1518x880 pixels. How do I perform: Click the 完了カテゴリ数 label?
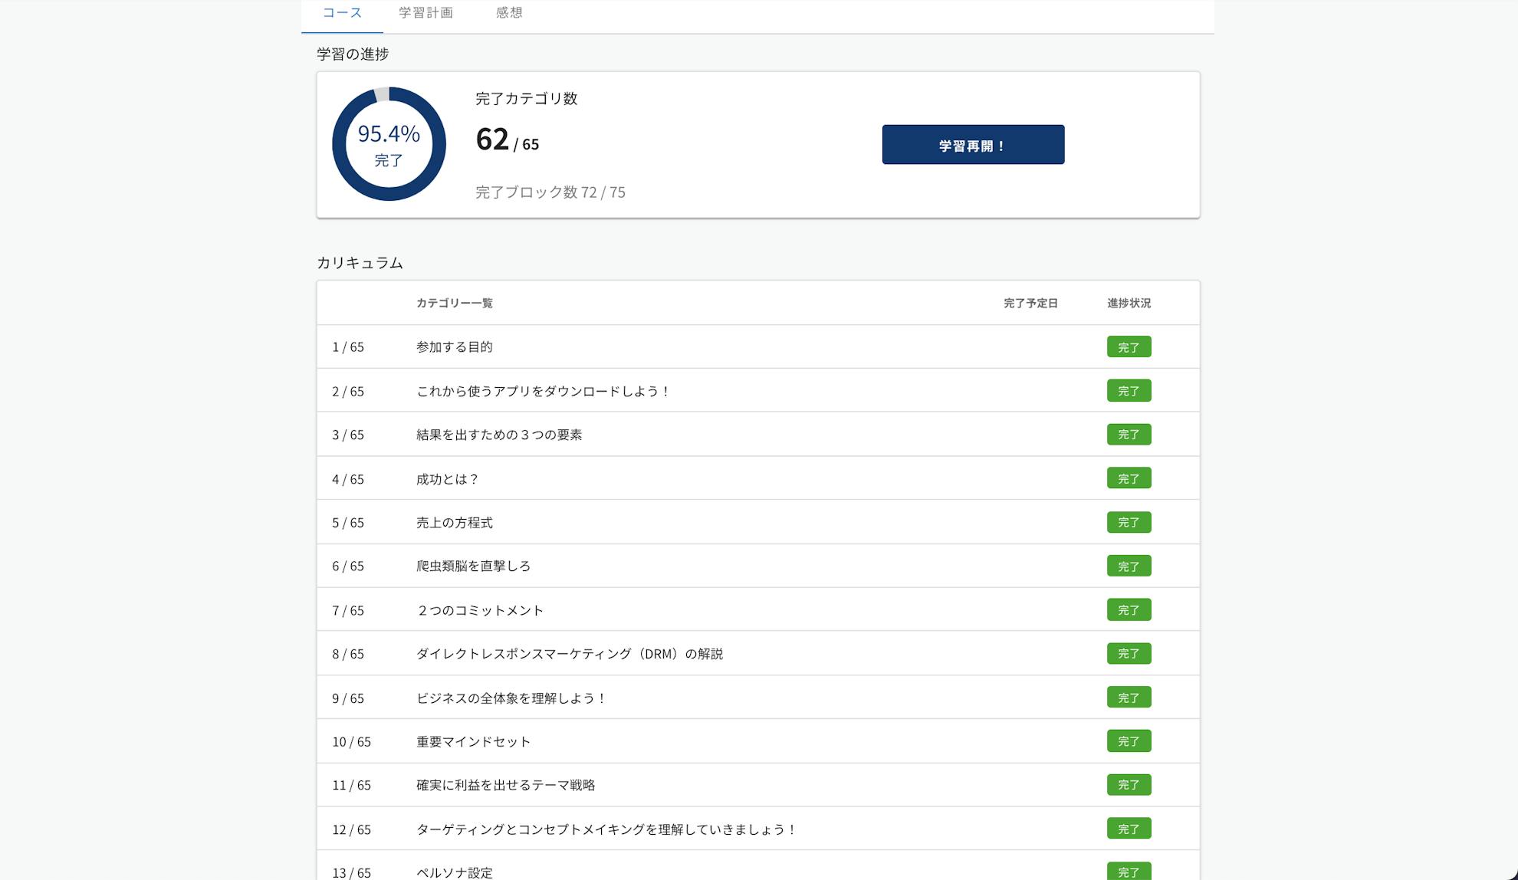(526, 98)
